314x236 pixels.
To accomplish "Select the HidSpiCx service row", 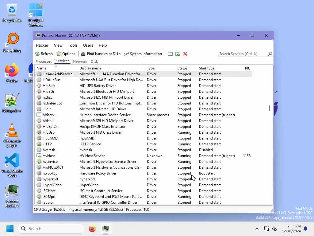I will point(144,127).
